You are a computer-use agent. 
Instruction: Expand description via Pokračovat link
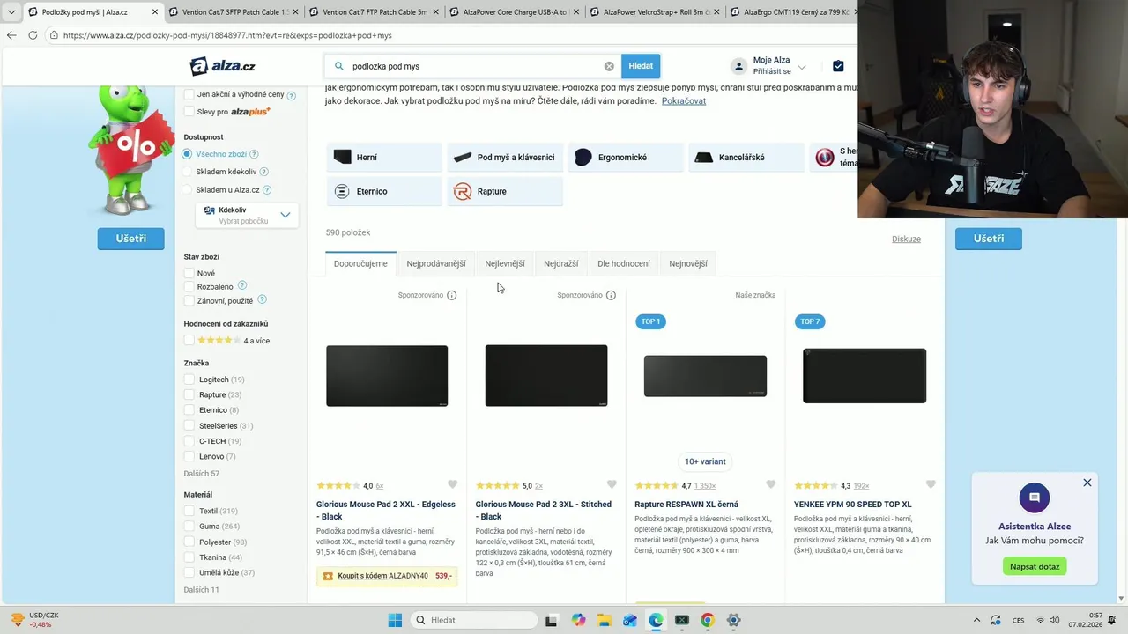[684, 101]
